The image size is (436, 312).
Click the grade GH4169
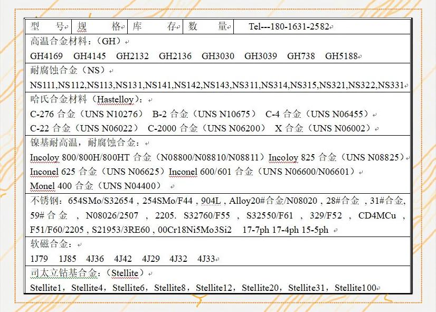46,56
